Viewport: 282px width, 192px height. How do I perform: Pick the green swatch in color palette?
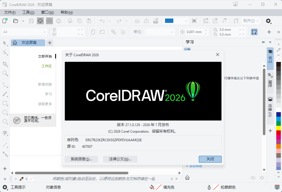279,124
